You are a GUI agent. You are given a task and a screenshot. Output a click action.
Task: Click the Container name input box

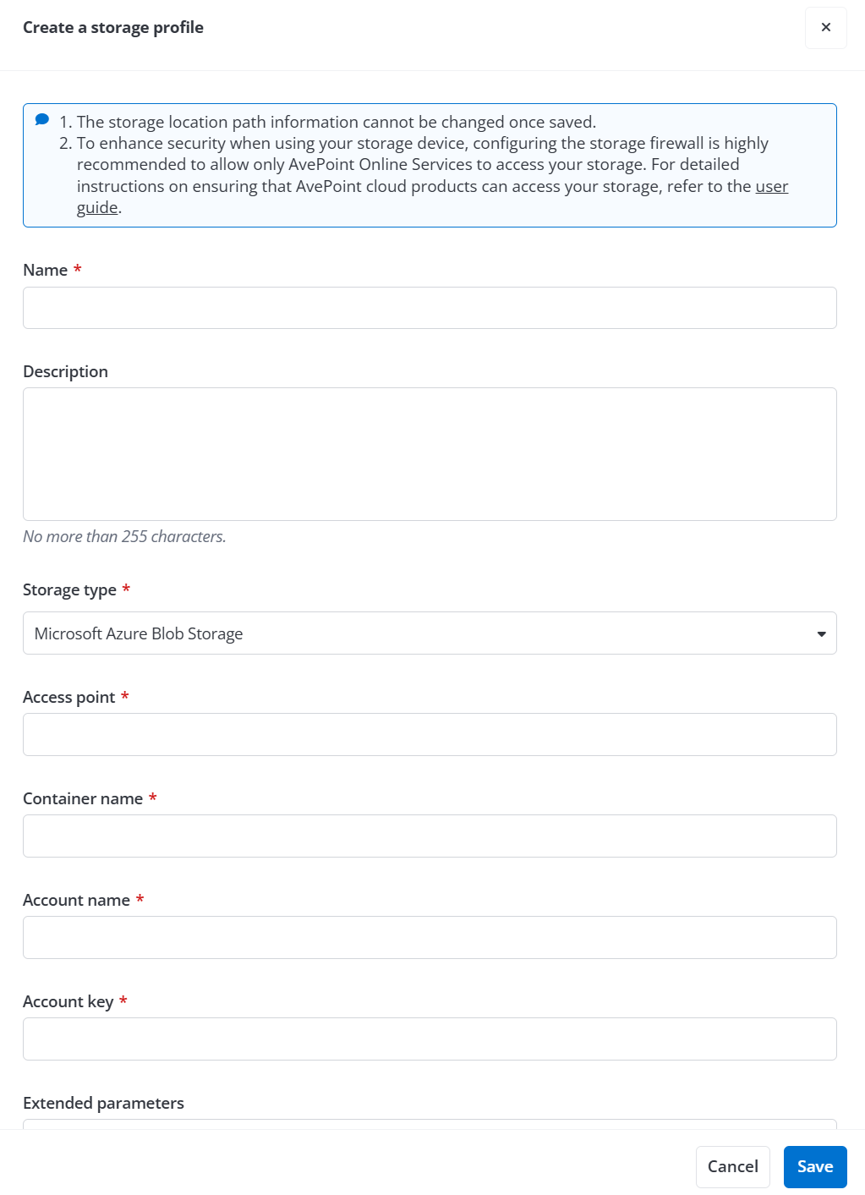click(430, 836)
